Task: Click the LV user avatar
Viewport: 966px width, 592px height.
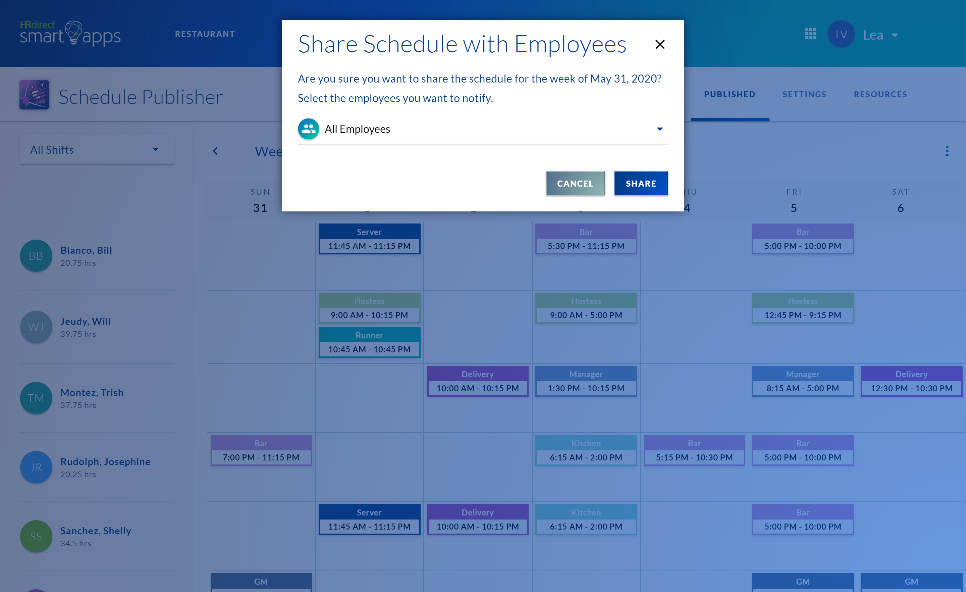Action: 841,35
